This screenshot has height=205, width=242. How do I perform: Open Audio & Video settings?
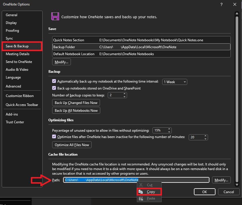point(17,70)
